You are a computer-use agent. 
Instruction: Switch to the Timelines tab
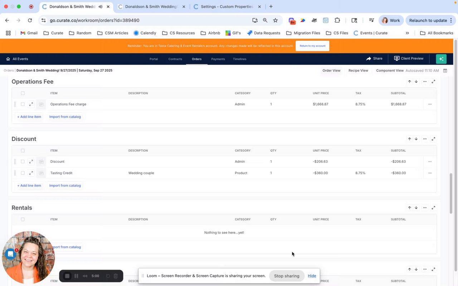coord(240,59)
